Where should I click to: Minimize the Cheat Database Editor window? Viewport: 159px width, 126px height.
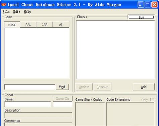pyautogui.click(x=141, y=5)
